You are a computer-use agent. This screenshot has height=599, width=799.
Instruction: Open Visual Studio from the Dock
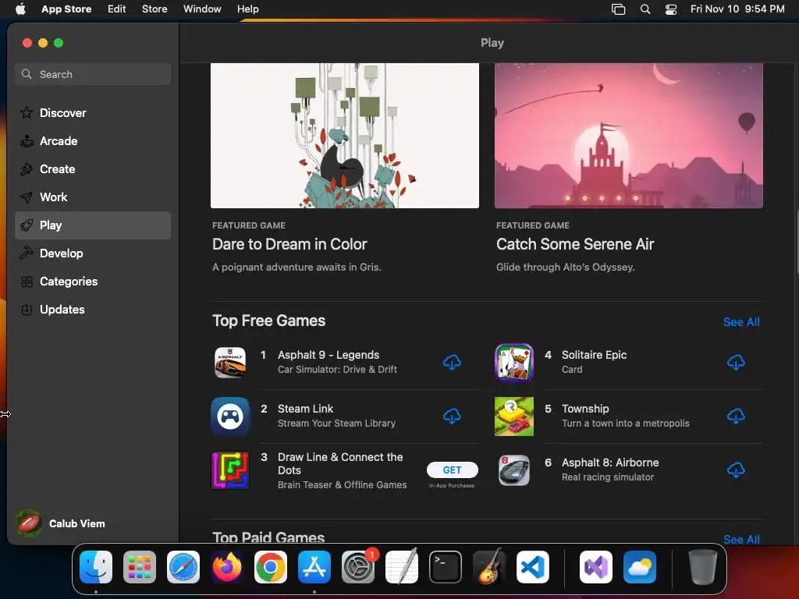[596, 567]
